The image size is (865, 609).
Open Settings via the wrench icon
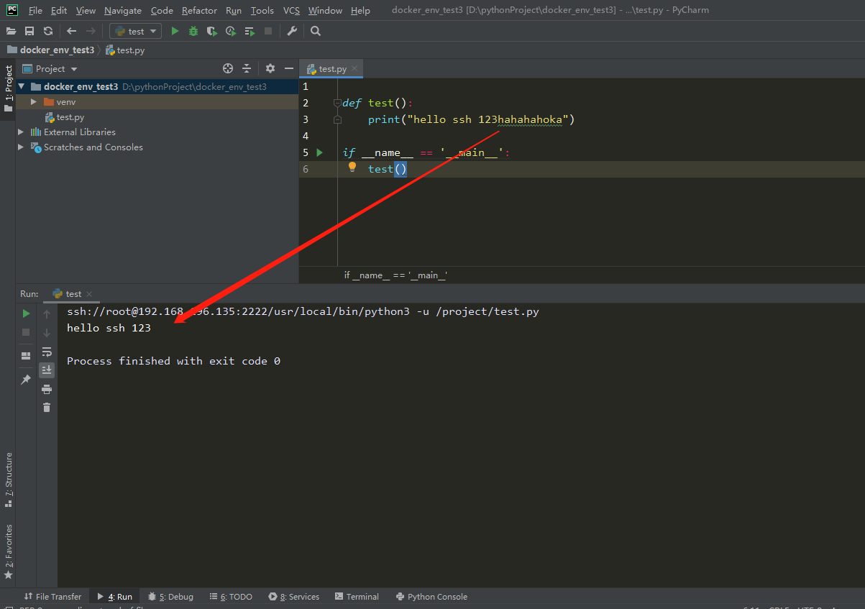292,31
